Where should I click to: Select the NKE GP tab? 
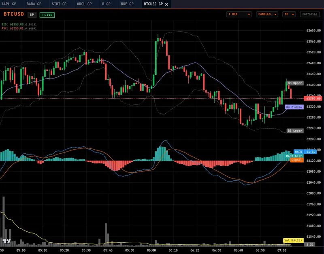coord(127,4)
